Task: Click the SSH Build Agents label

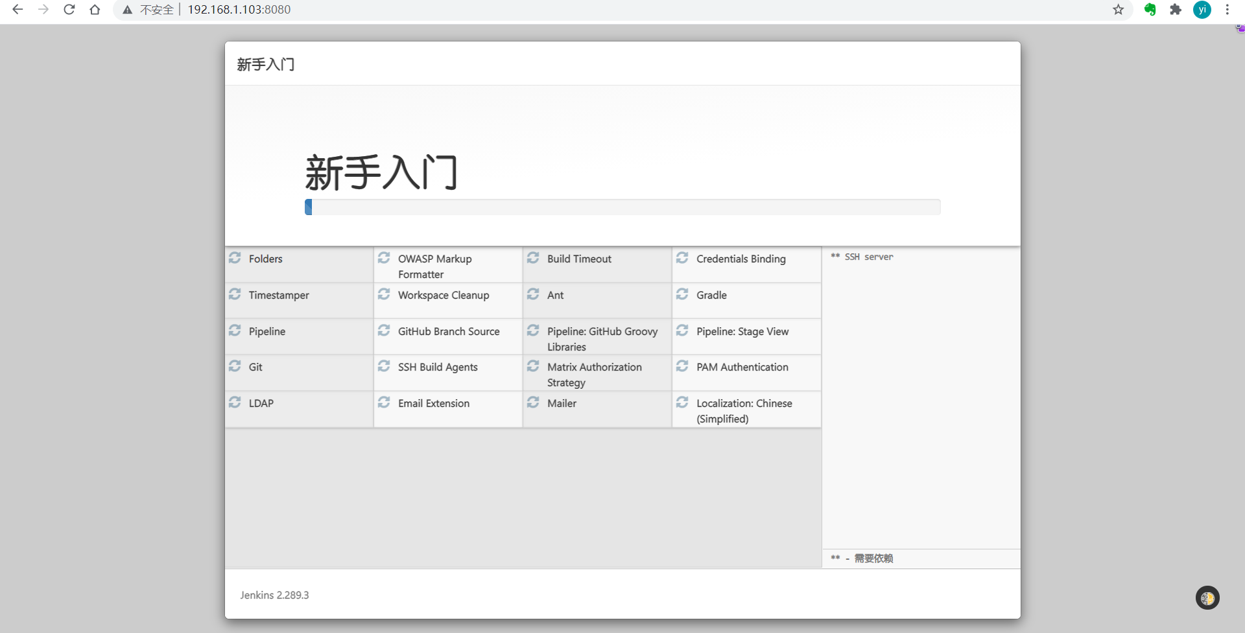Action: coord(438,367)
